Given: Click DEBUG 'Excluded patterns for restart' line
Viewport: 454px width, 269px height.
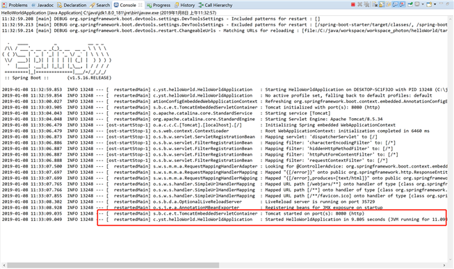Looking at the screenshot, I should tap(225, 24).
